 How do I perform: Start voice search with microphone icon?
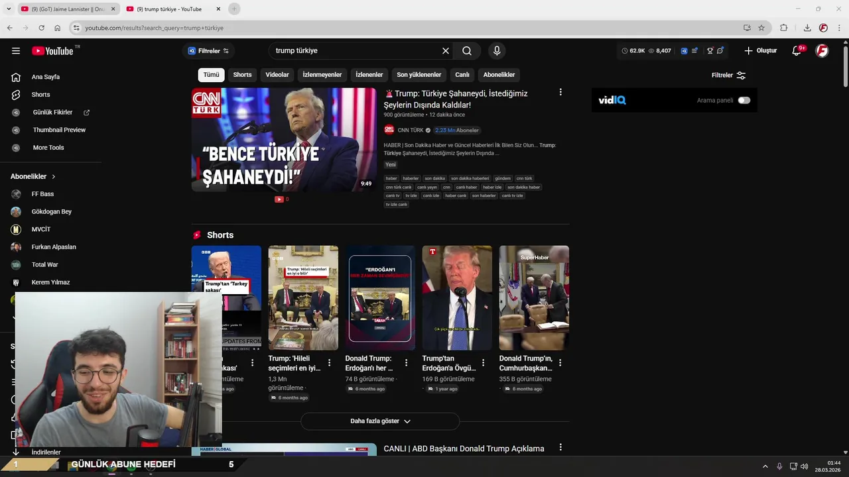[497, 51]
